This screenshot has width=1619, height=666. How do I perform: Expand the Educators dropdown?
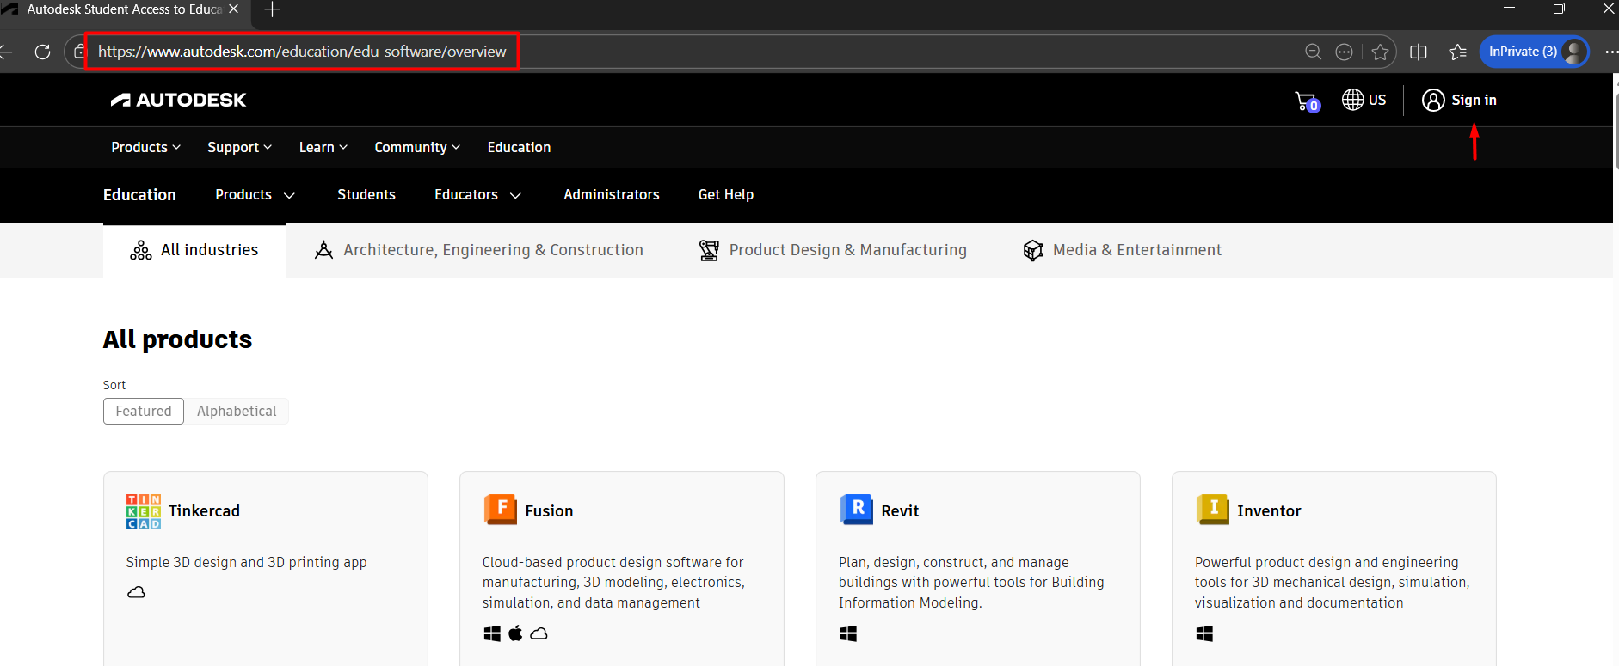coord(477,195)
